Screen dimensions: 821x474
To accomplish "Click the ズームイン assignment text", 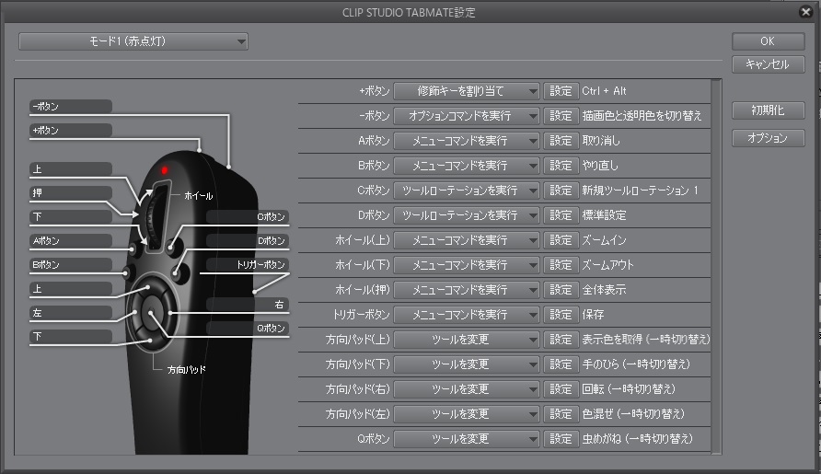I will [604, 240].
